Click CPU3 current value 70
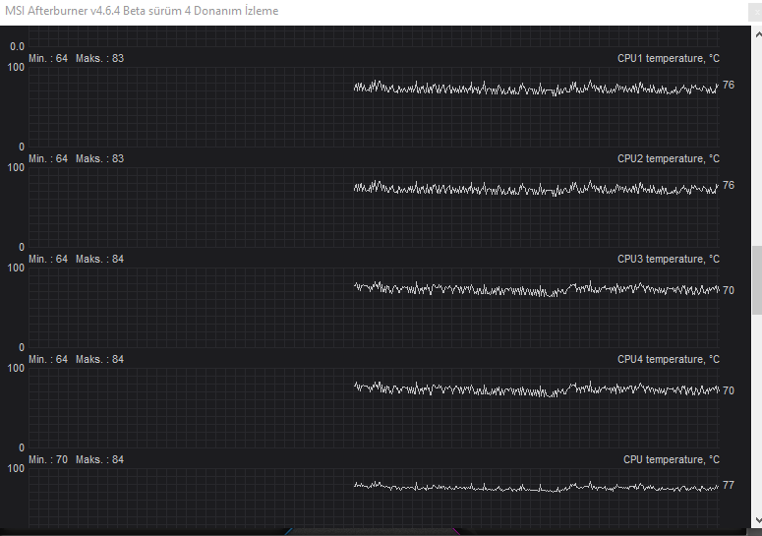This screenshot has width=762, height=536. (x=729, y=290)
